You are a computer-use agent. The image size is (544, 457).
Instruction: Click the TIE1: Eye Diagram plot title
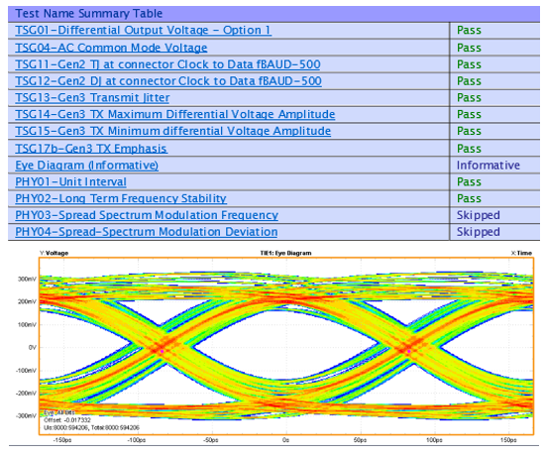point(286,253)
